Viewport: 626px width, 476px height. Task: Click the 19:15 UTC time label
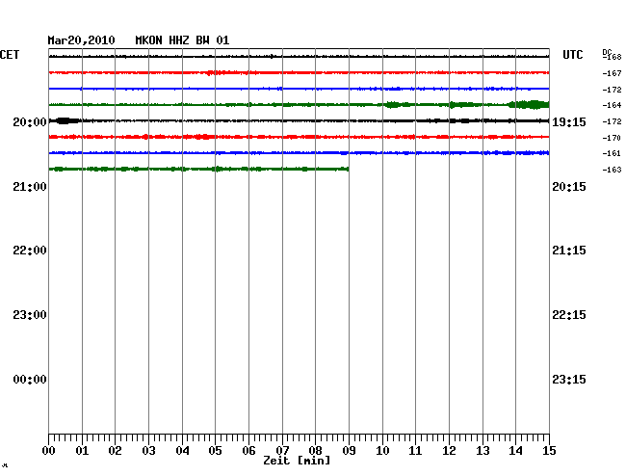(x=569, y=121)
